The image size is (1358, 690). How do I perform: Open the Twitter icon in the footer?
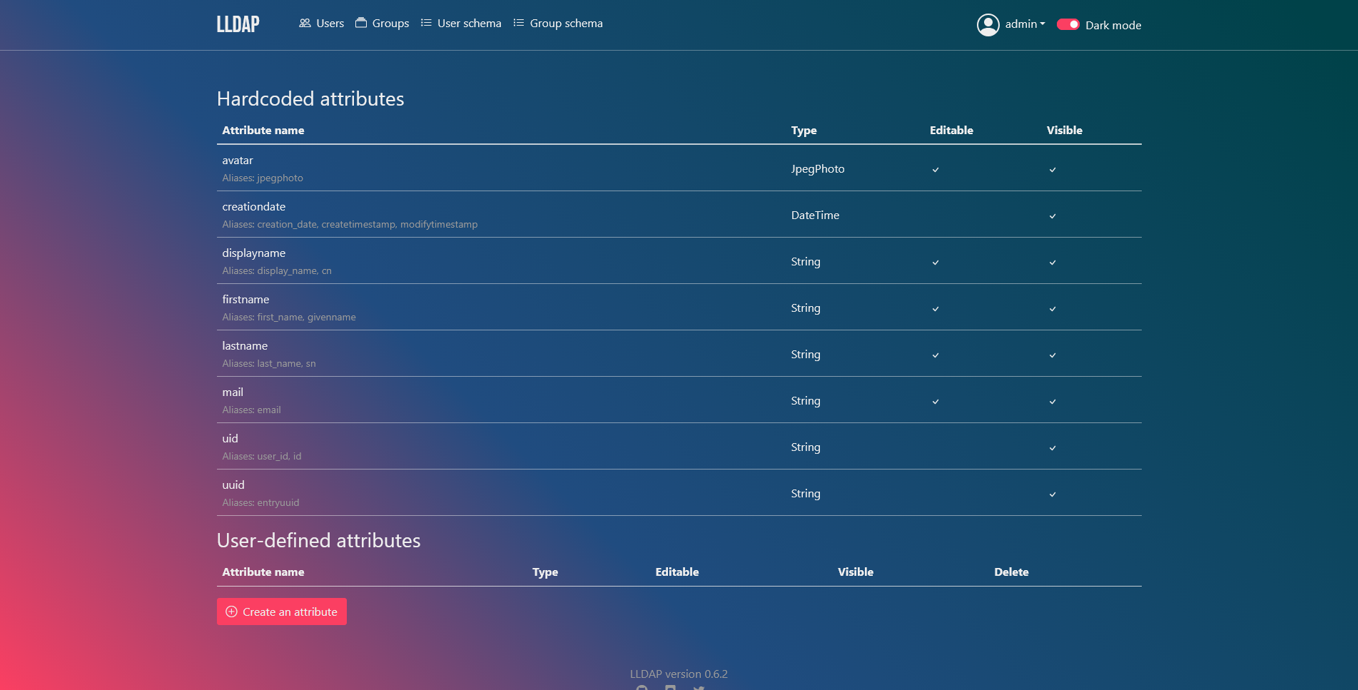(x=699, y=687)
